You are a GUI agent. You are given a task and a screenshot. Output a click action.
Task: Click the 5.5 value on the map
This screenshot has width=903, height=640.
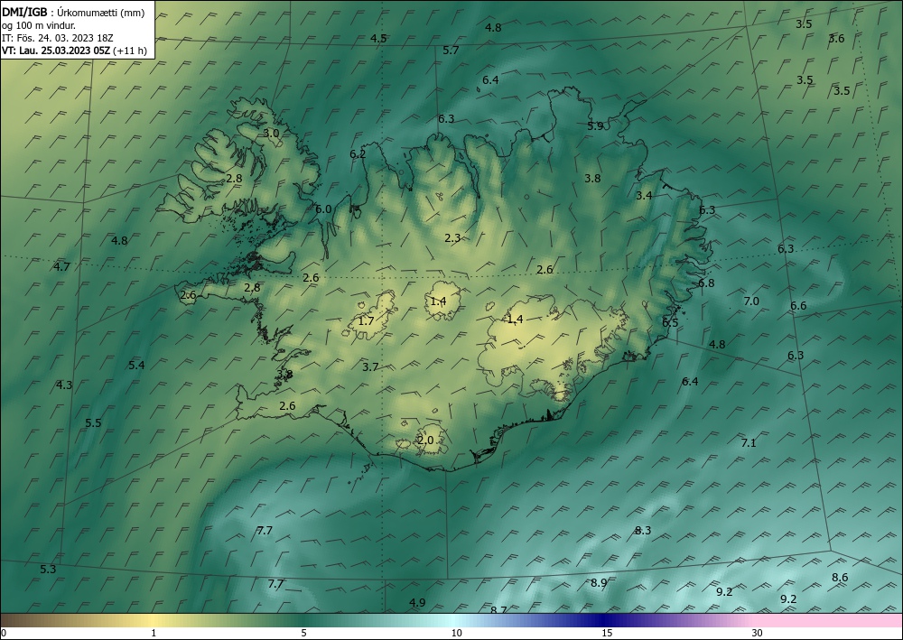[x=93, y=423]
